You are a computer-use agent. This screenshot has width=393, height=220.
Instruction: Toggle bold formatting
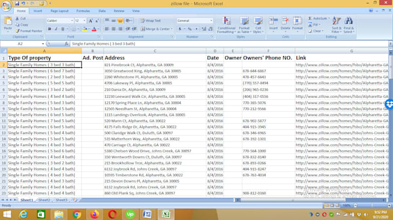[x=50, y=29]
